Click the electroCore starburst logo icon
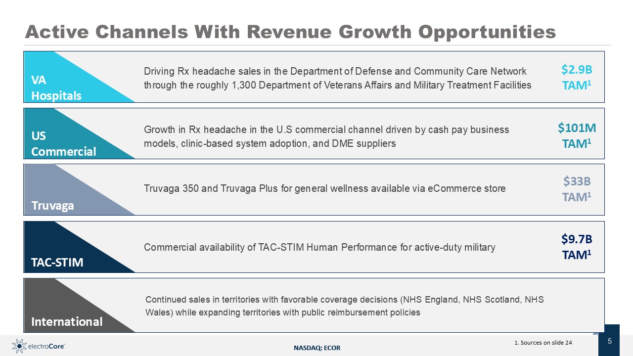This screenshot has width=633, height=356. coord(19,346)
